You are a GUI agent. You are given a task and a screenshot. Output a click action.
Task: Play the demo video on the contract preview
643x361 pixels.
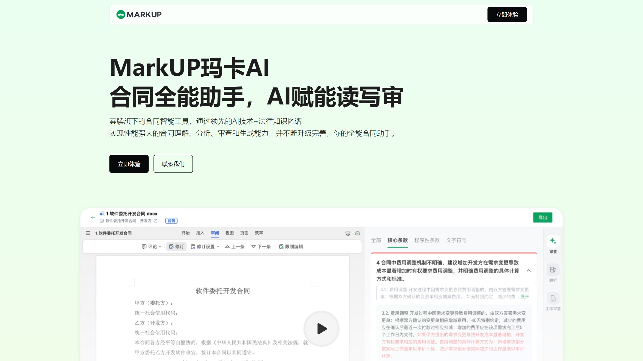[321, 329]
